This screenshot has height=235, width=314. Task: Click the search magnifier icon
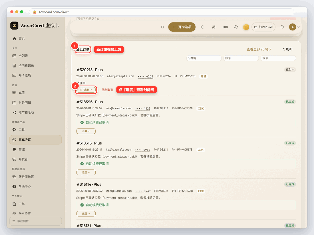[x=162, y=27]
